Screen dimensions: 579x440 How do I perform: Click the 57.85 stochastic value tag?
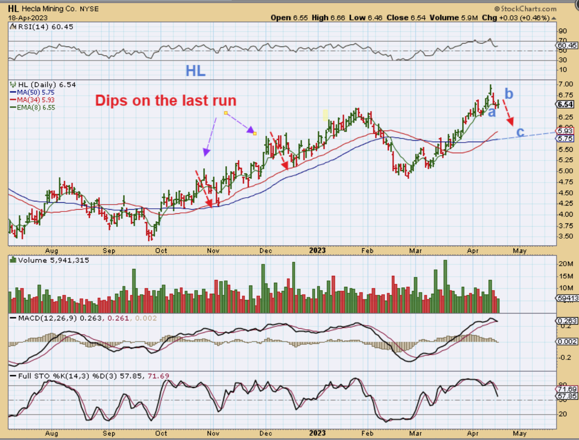click(x=567, y=396)
